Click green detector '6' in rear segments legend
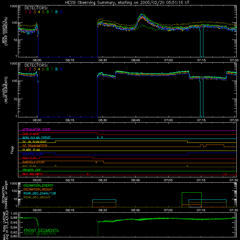The image size is (240, 240). click(48, 69)
